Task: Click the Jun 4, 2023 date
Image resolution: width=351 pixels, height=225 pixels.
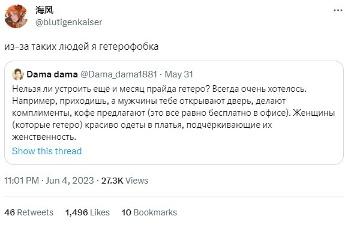Action: tap(70, 181)
